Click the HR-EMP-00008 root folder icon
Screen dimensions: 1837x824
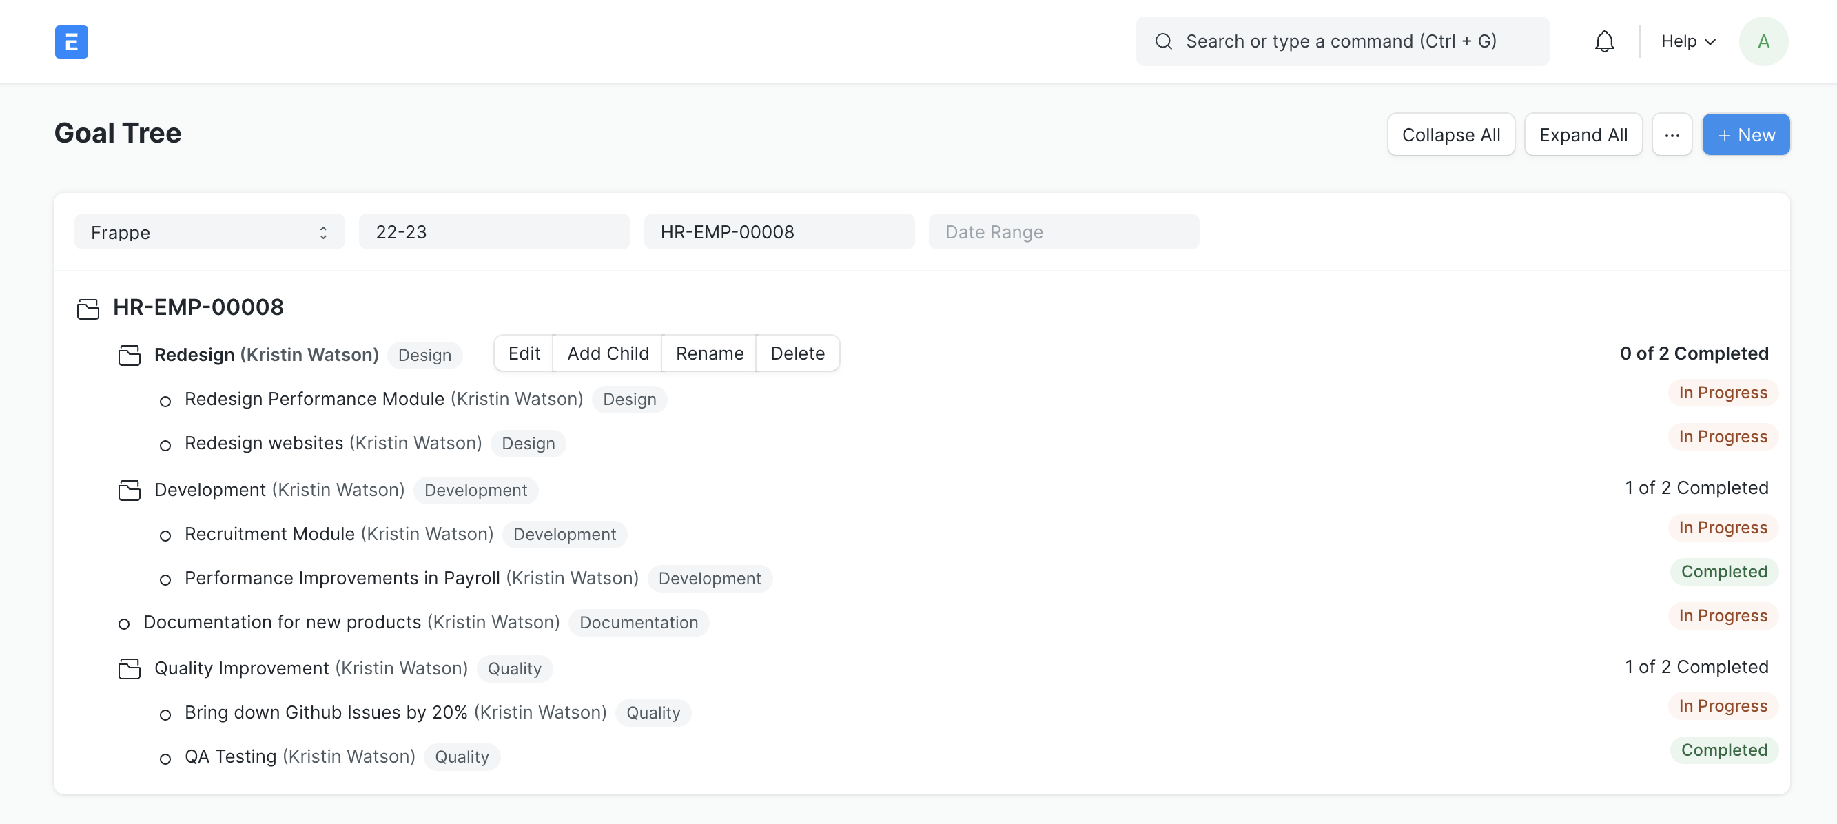pos(88,309)
